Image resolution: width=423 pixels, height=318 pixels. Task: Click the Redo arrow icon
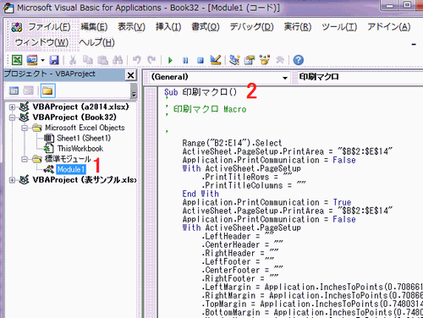click(x=151, y=60)
